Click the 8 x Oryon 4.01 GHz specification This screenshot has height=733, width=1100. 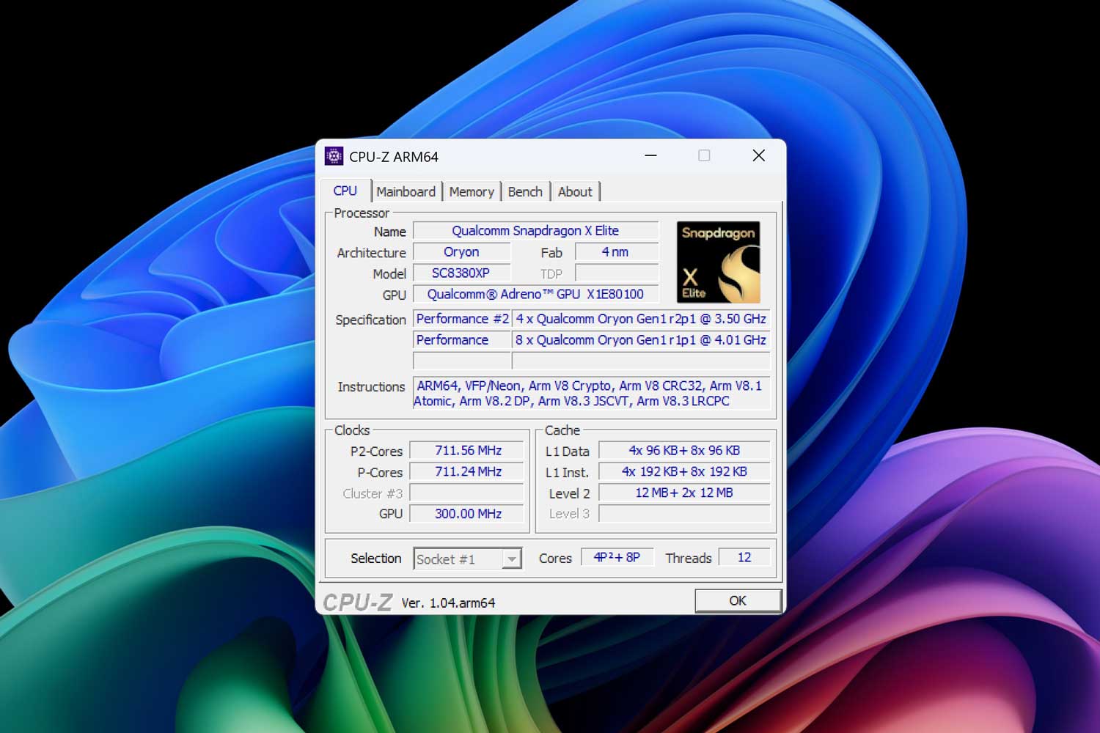click(x=641, y=340)
